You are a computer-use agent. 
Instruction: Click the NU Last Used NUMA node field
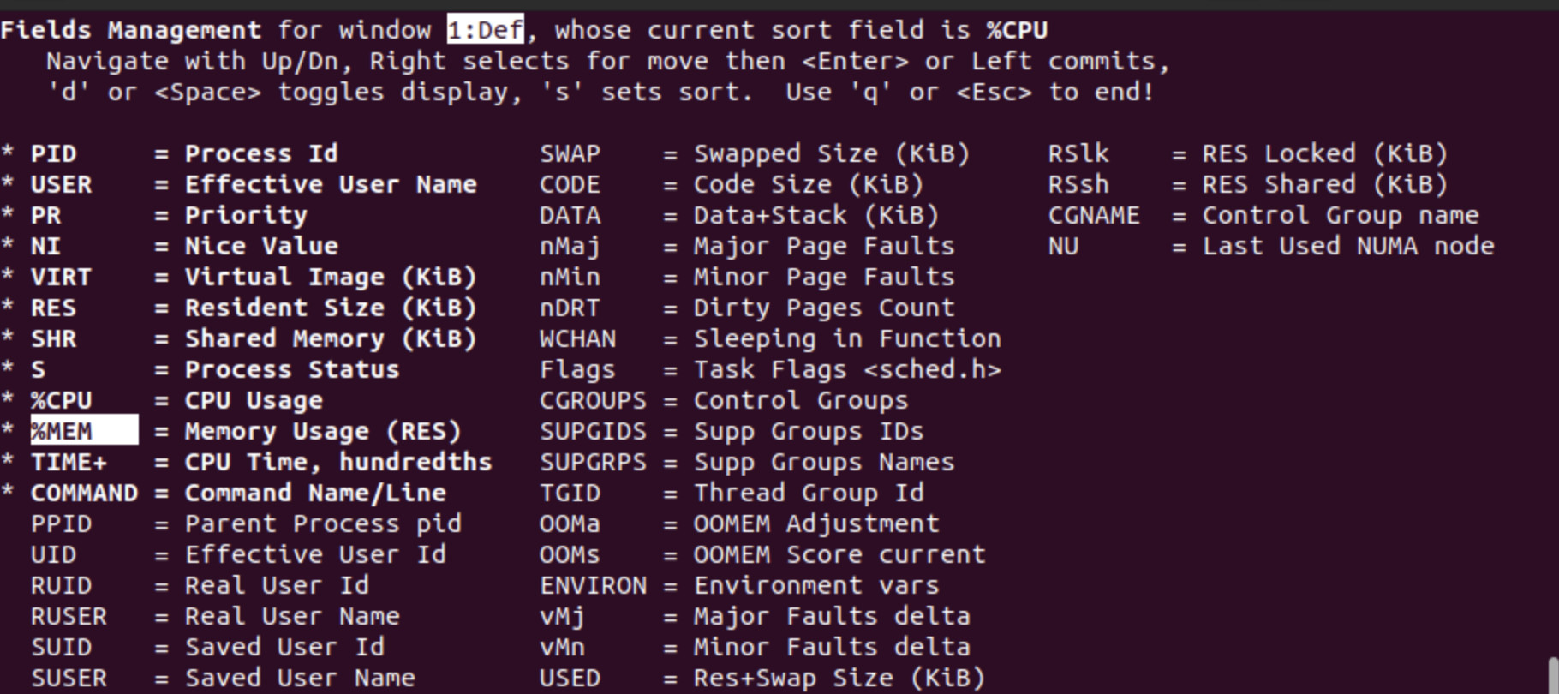(1063, 246)
